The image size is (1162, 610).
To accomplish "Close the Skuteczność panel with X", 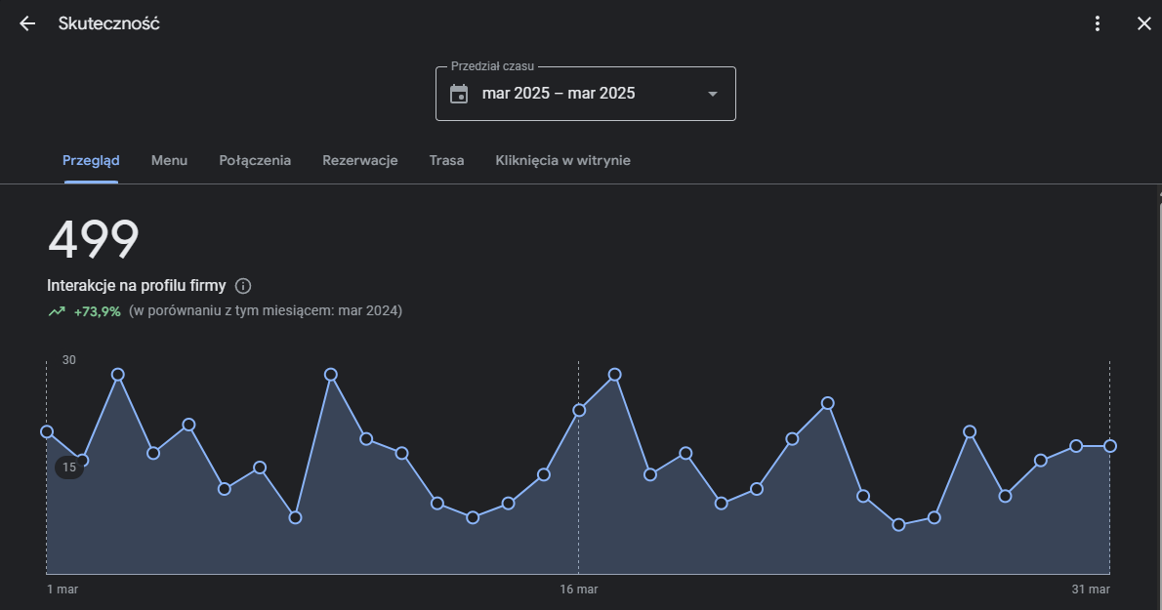I will 1144,23.
